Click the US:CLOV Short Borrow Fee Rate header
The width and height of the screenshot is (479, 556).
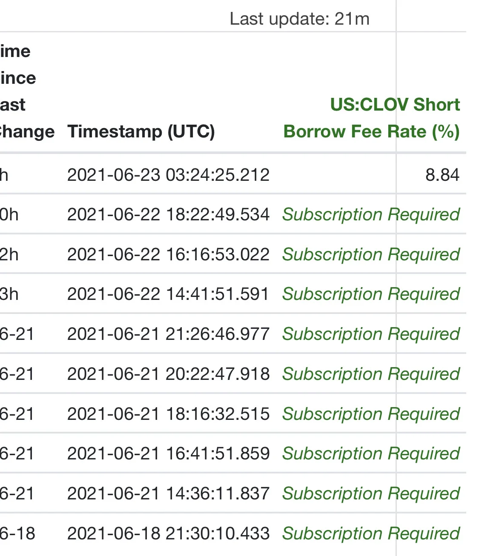click(x=372, y=118)
